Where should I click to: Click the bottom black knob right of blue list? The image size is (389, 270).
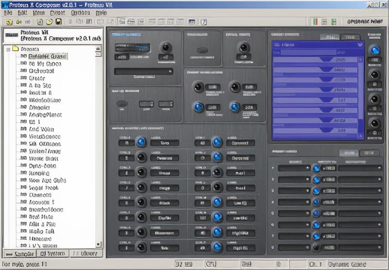tap(374, 123)
